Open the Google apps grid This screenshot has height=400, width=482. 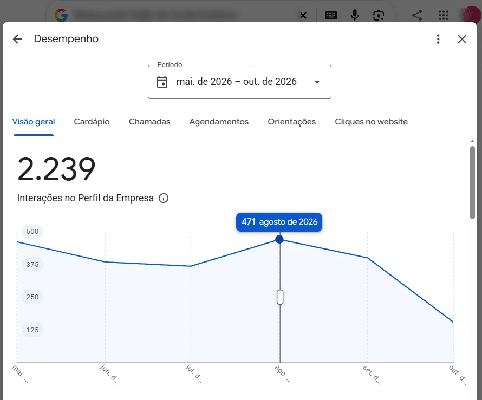444,15
